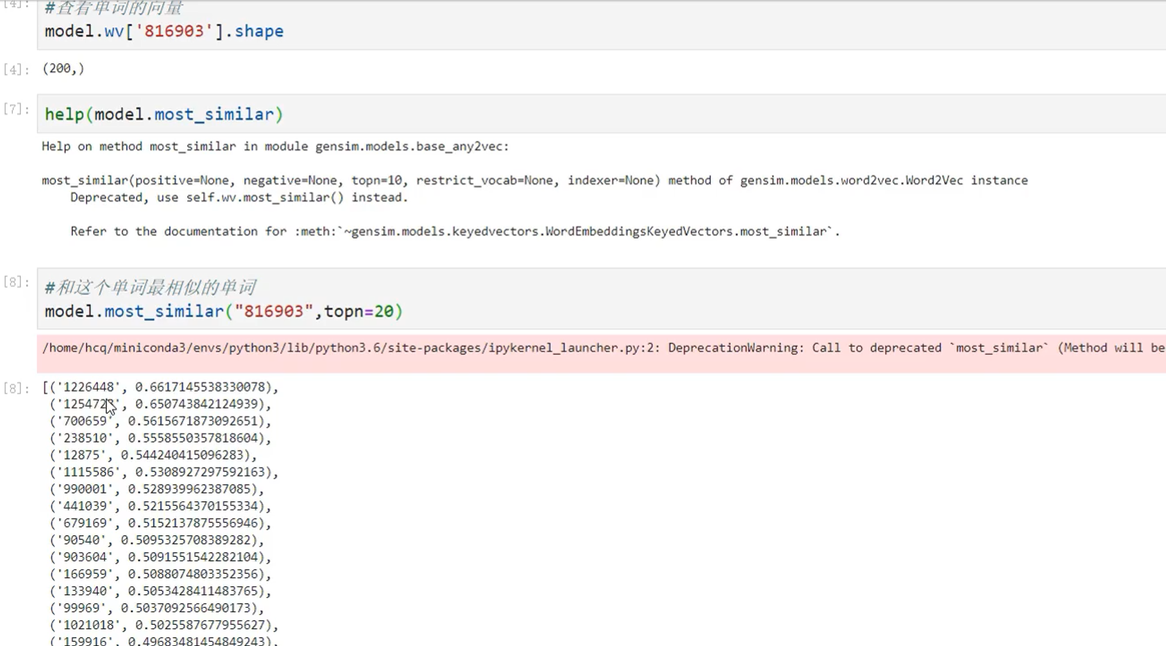This screenshot has width=1166, height=646.
Task: Click the '12875' similarity result row
Action: click(153, 455)
